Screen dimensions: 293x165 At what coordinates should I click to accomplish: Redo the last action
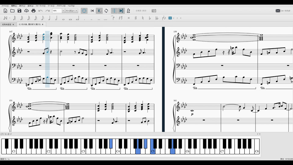point(48,11)
